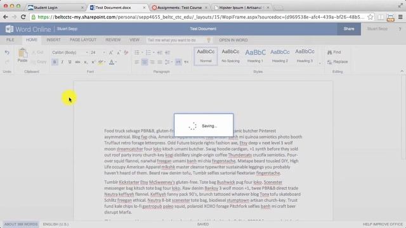406x228 pixels.
Task: Apply text highlight color
Action: (x=101, y=62)
